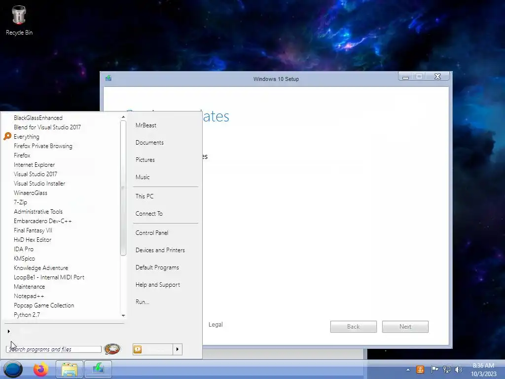
Task: Click the taskbar clock showing 8:36 AM
Action: tap(483, 370)
